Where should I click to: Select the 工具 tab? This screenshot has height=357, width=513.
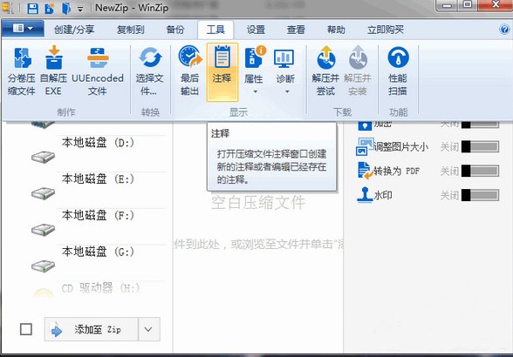(x=215, y=30)
